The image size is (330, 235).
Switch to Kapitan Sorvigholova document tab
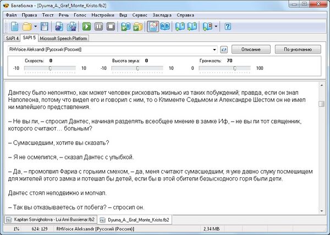pos(50,220)
